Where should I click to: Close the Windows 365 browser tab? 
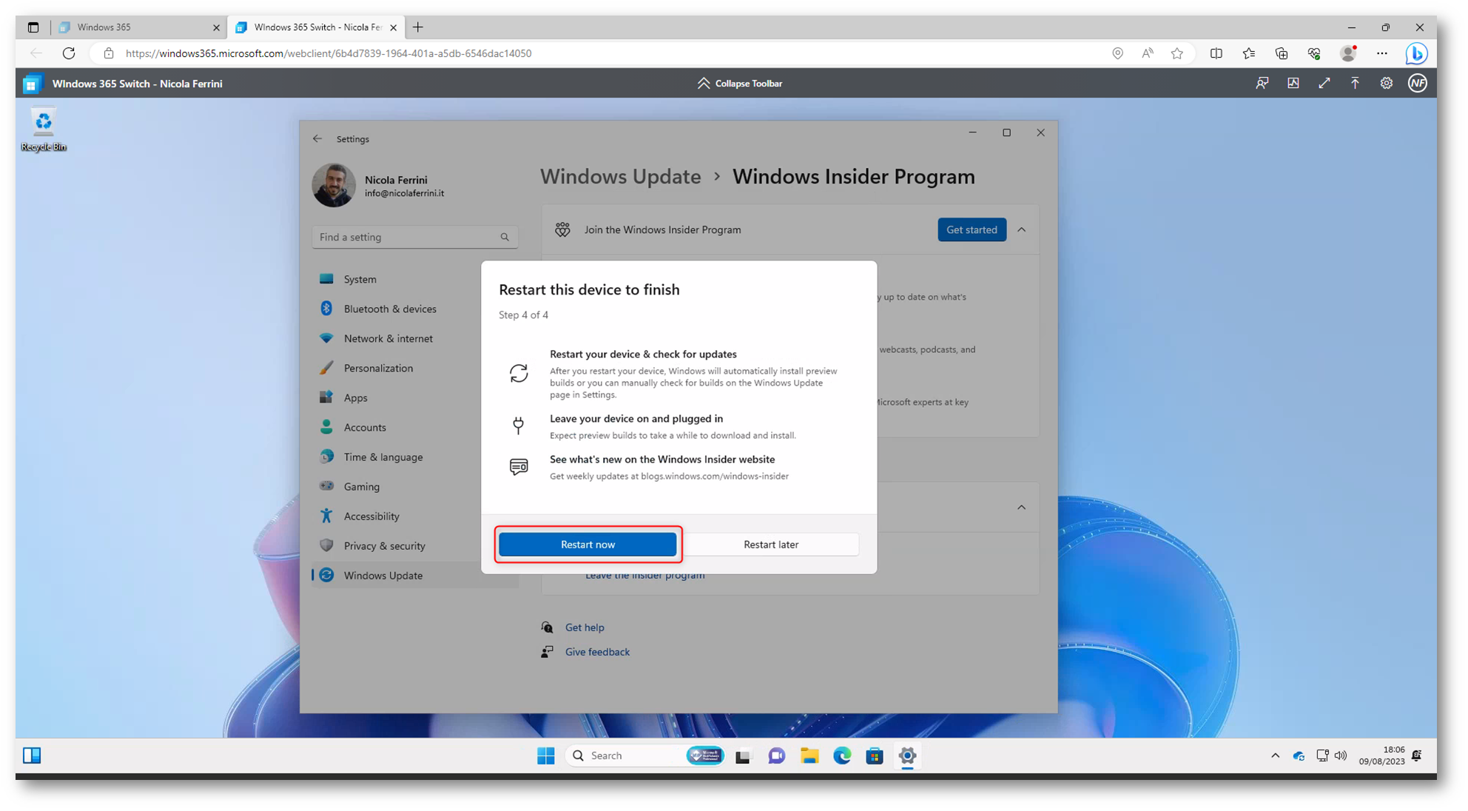216,27
